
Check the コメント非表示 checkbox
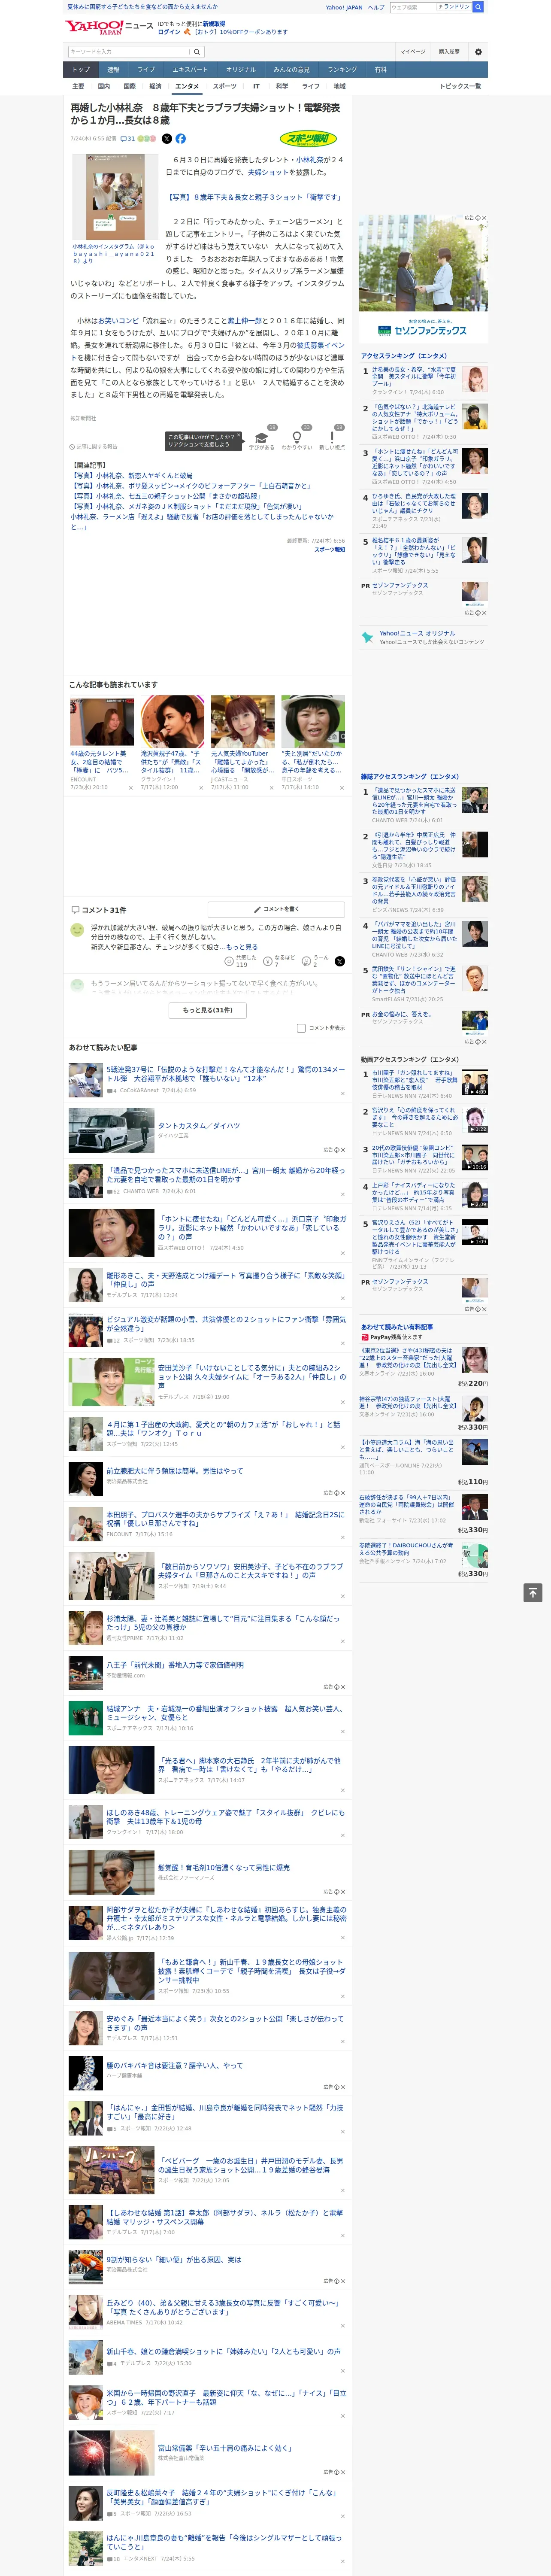pyautogui.click(x=301, y=1028)
